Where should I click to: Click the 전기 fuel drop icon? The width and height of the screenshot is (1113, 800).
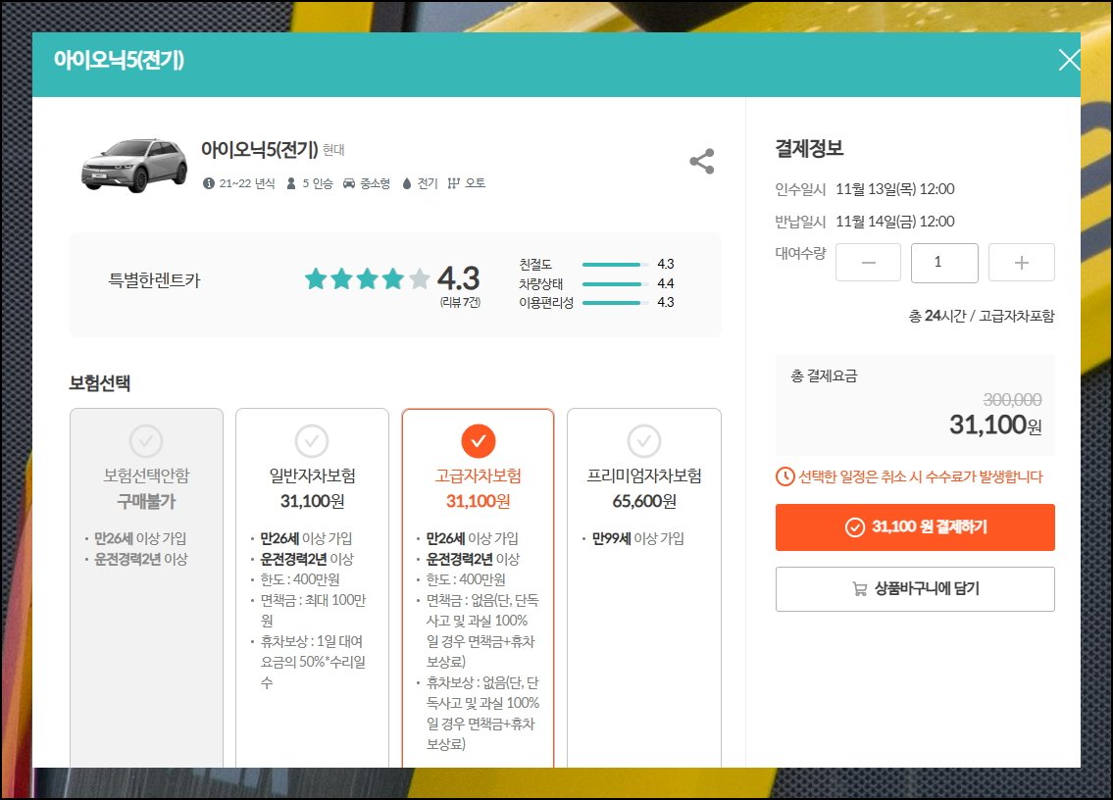tap(407, 183)
